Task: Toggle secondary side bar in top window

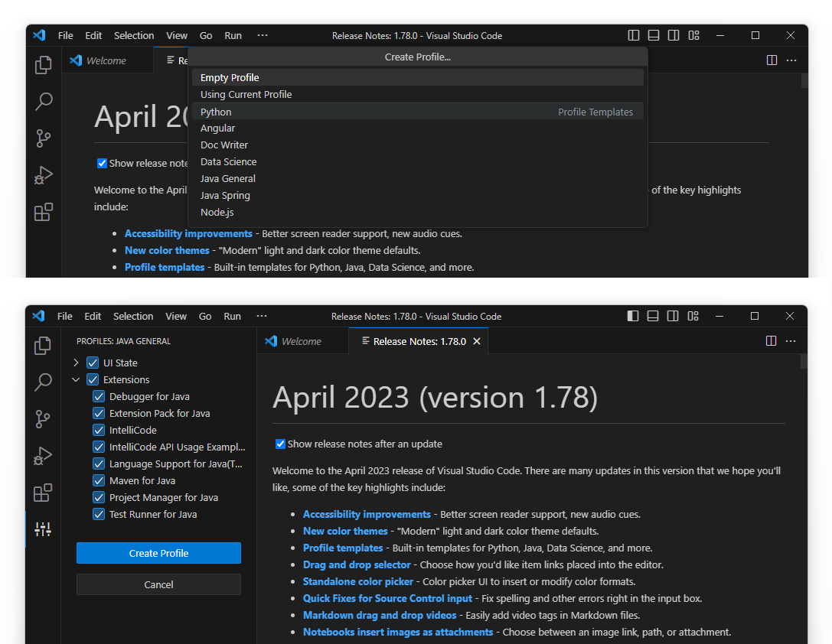Action: 674,35
